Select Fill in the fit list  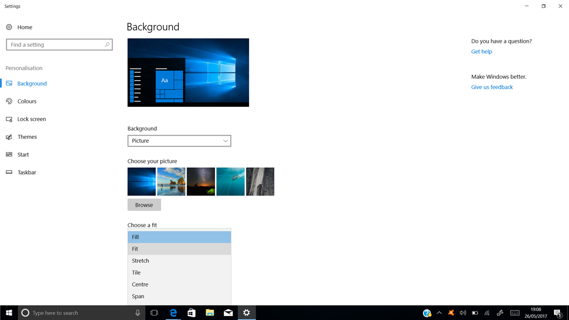[x=179, y=237]
